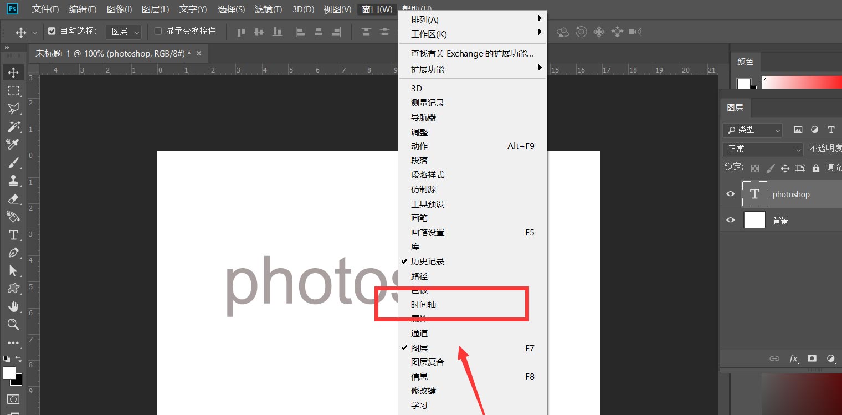Open the 类型 layer filter dropdown
The height and width of the screenshot is (415, 842).
[x=752, y=130]
